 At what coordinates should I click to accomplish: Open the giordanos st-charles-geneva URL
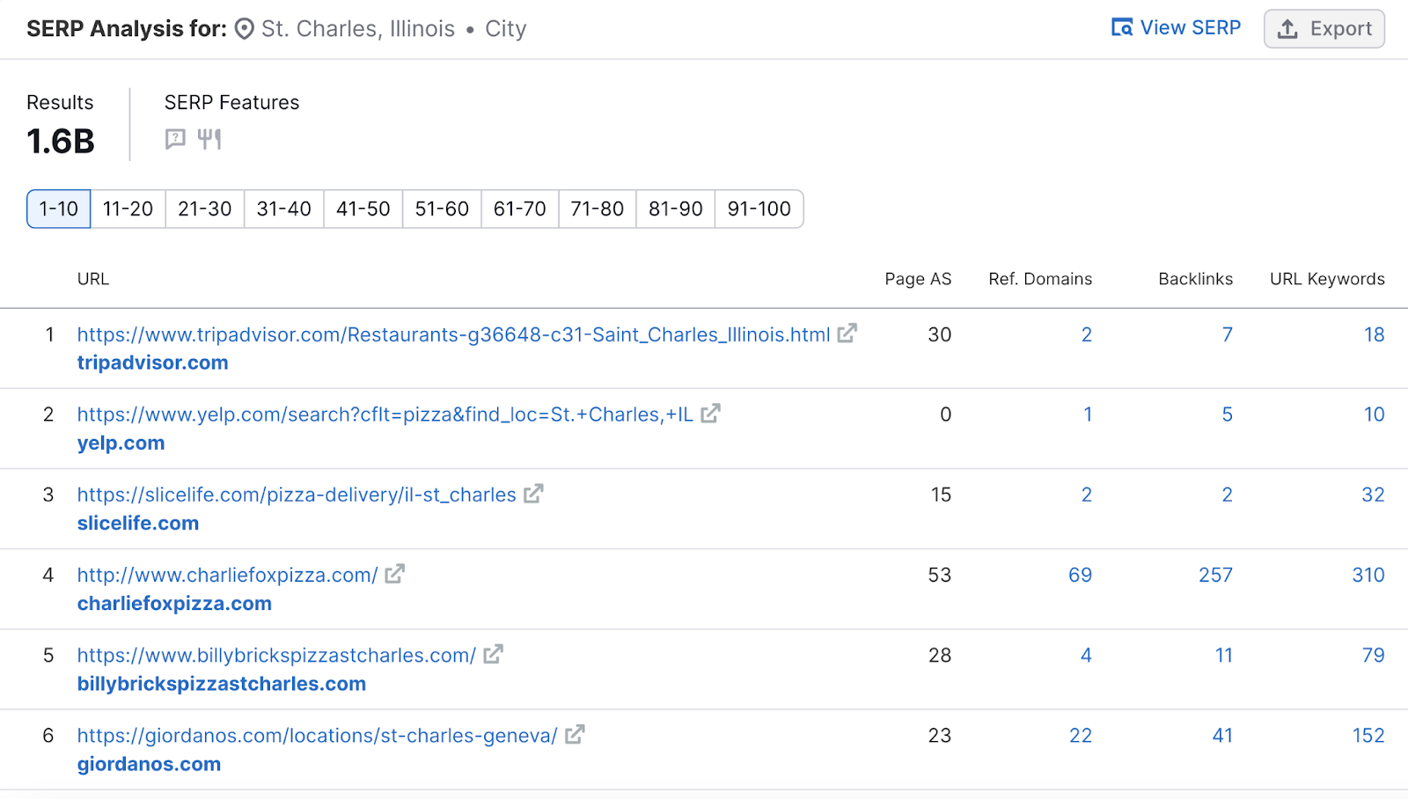[317, 735]
